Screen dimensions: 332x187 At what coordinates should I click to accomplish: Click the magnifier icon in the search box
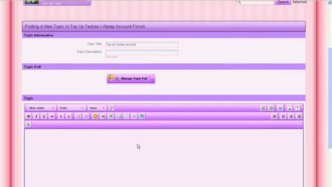239,2
